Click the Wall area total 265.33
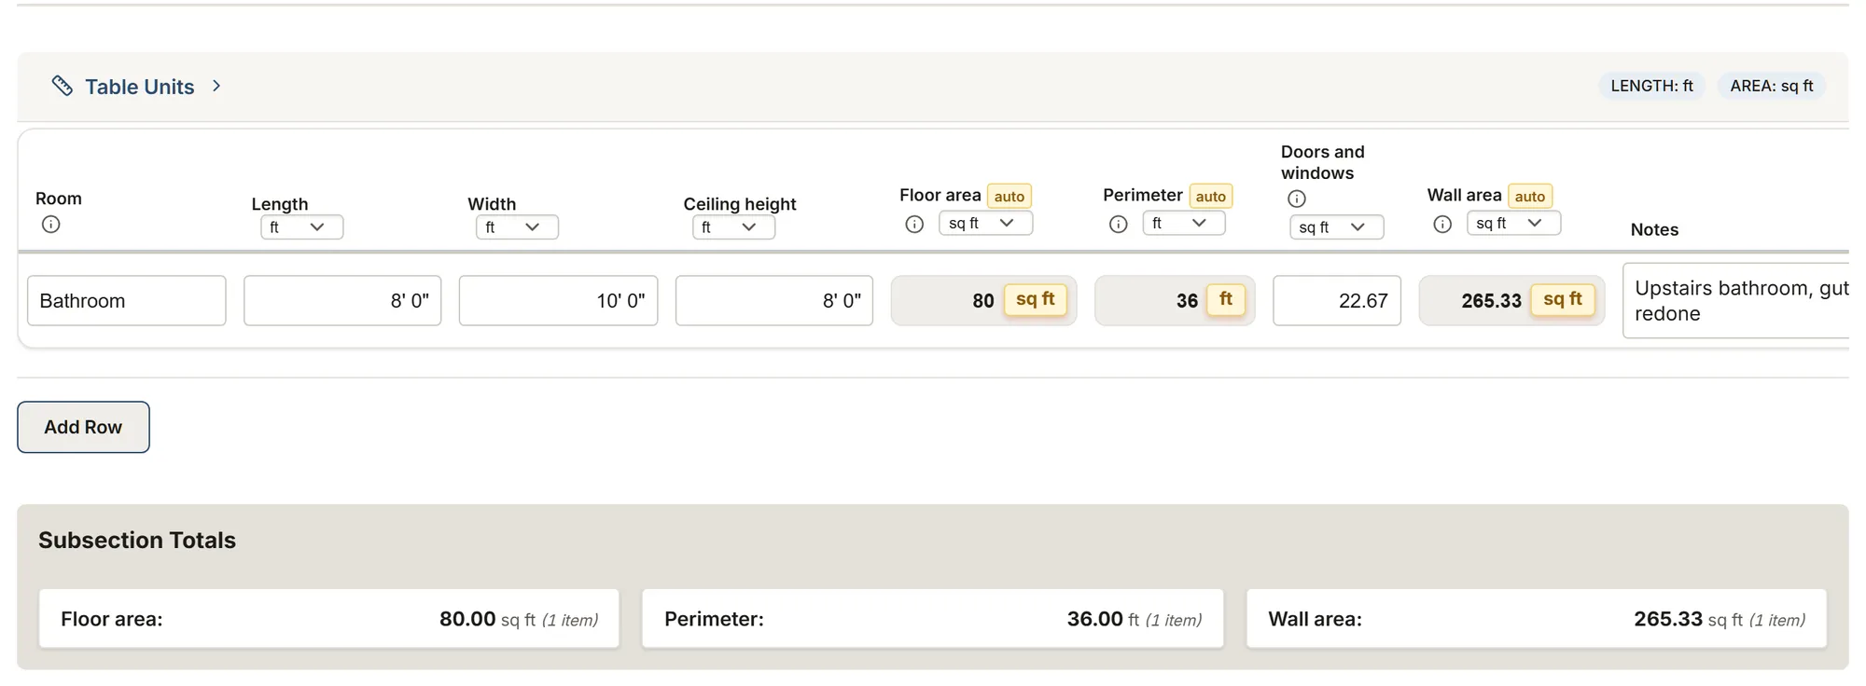 point(1668,619)
